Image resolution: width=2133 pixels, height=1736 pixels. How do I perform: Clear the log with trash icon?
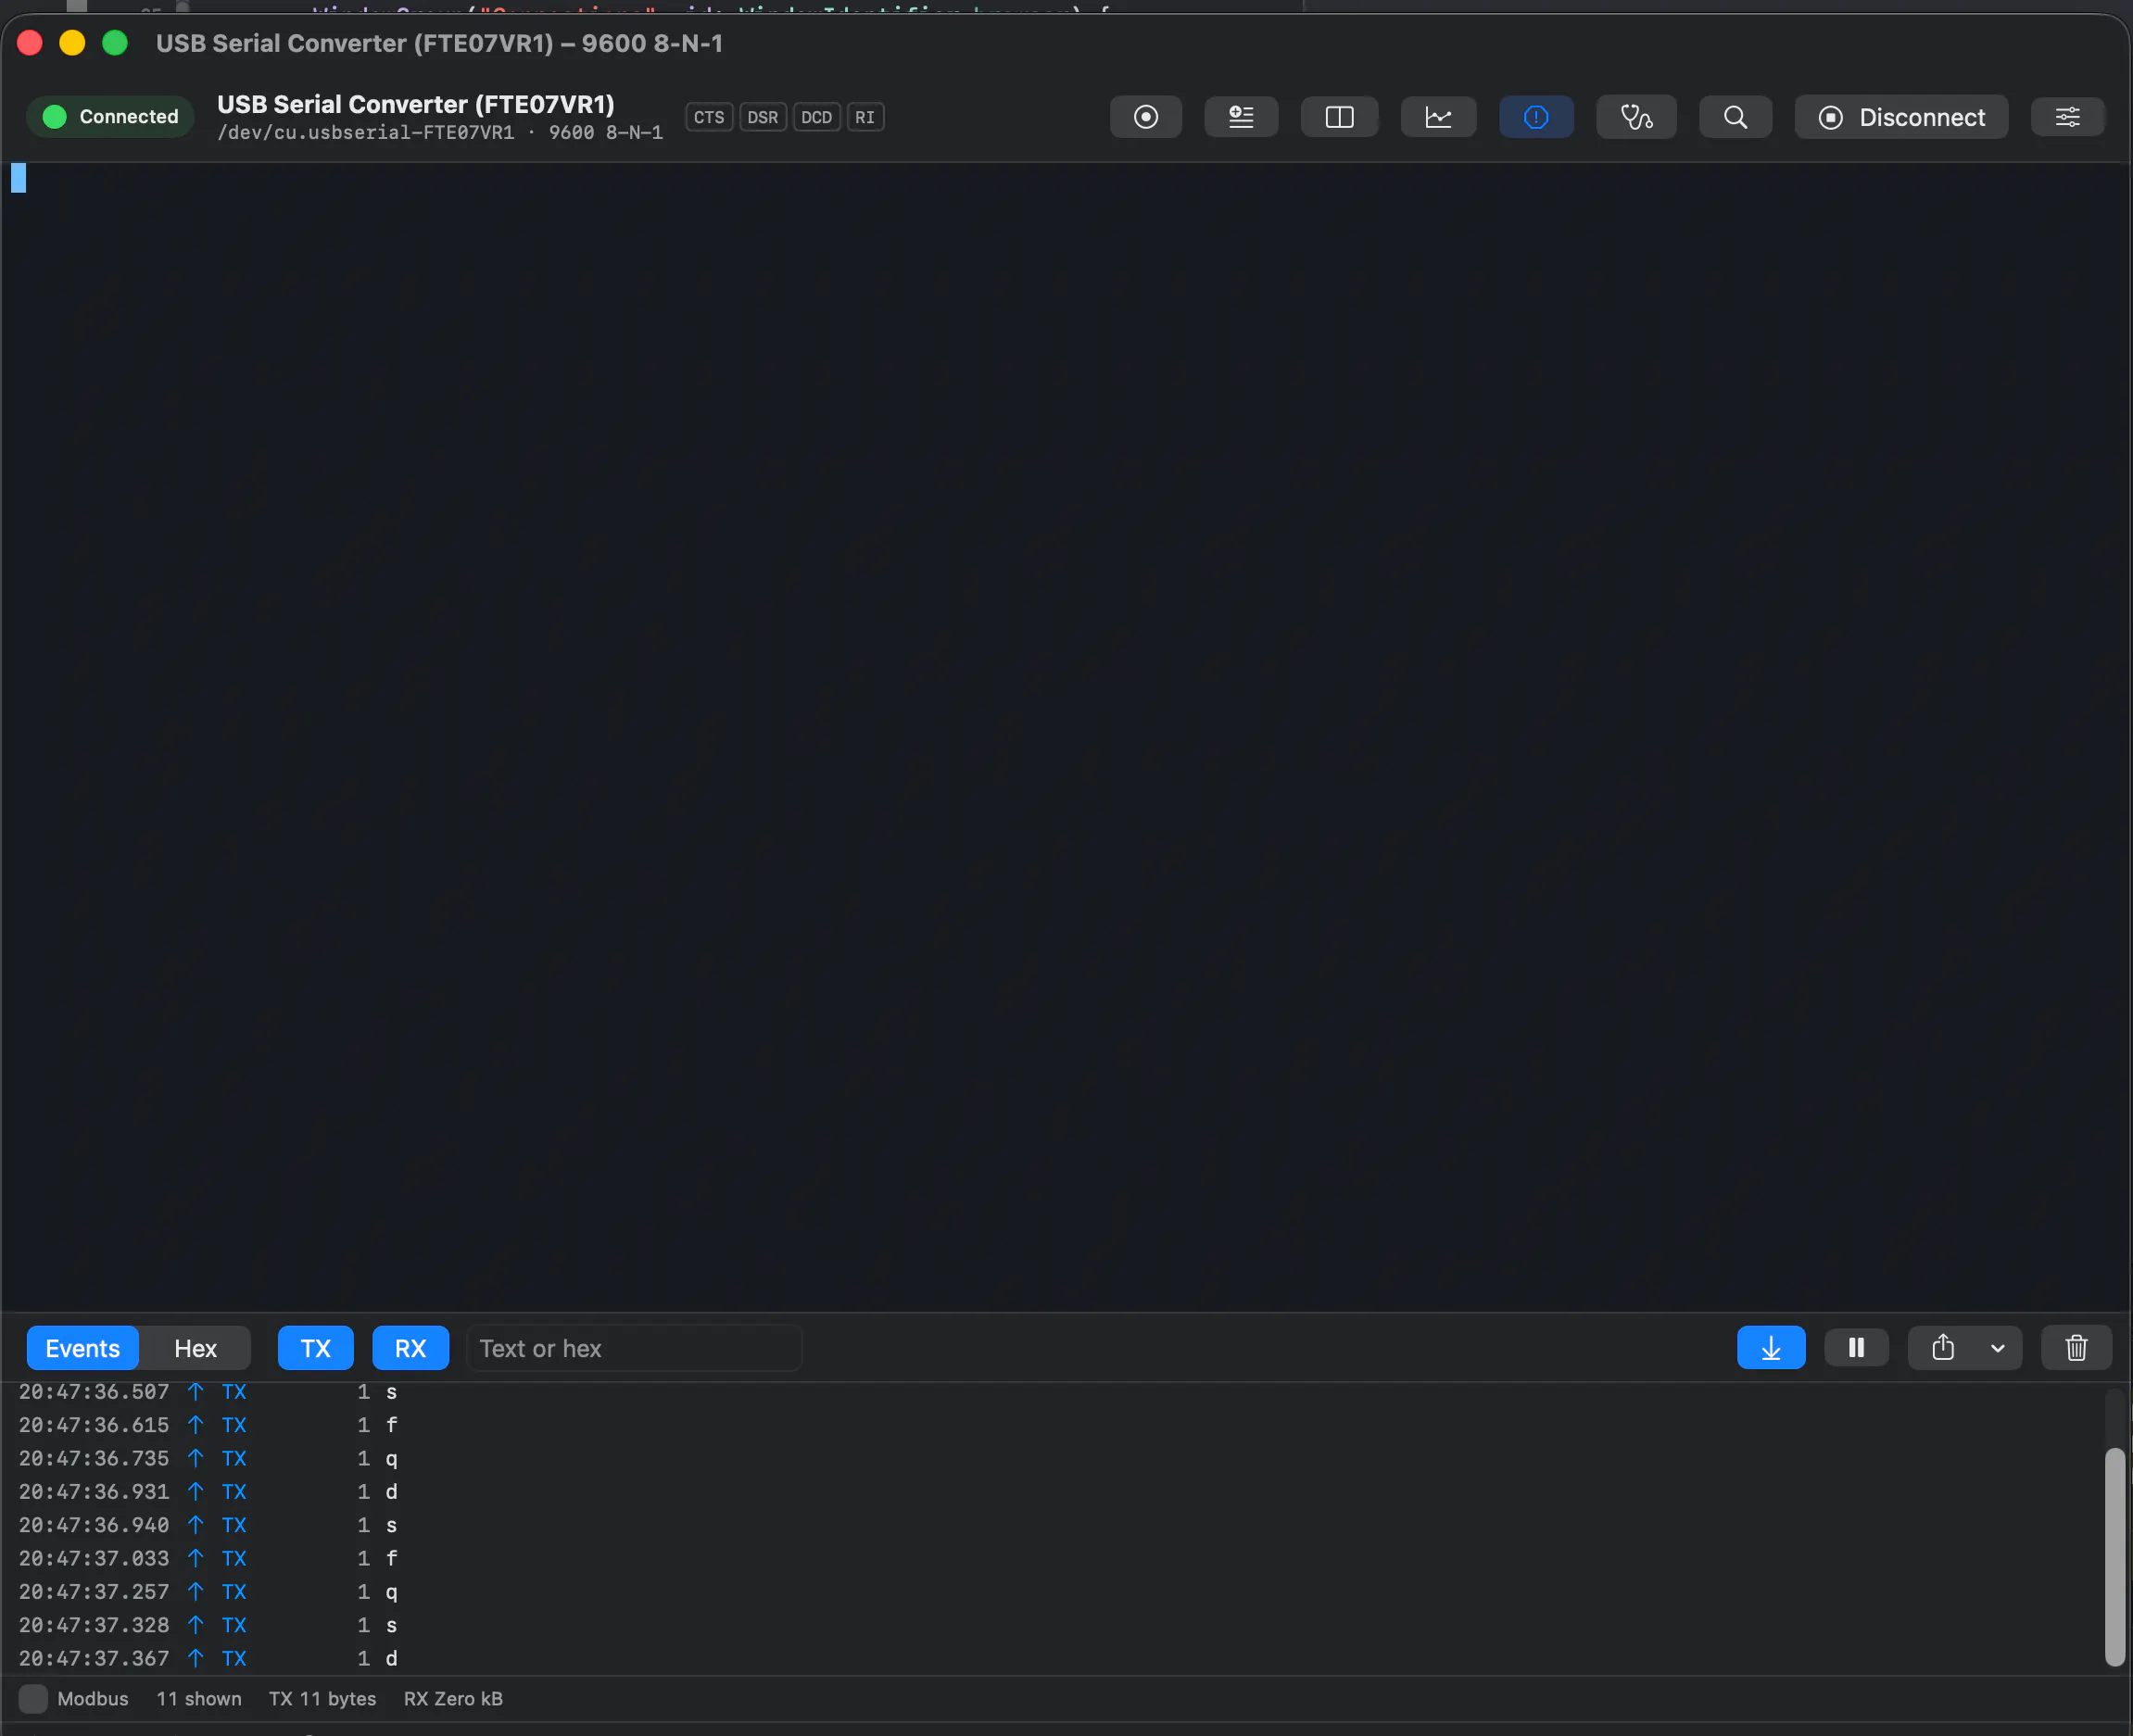point(2076,1348)
